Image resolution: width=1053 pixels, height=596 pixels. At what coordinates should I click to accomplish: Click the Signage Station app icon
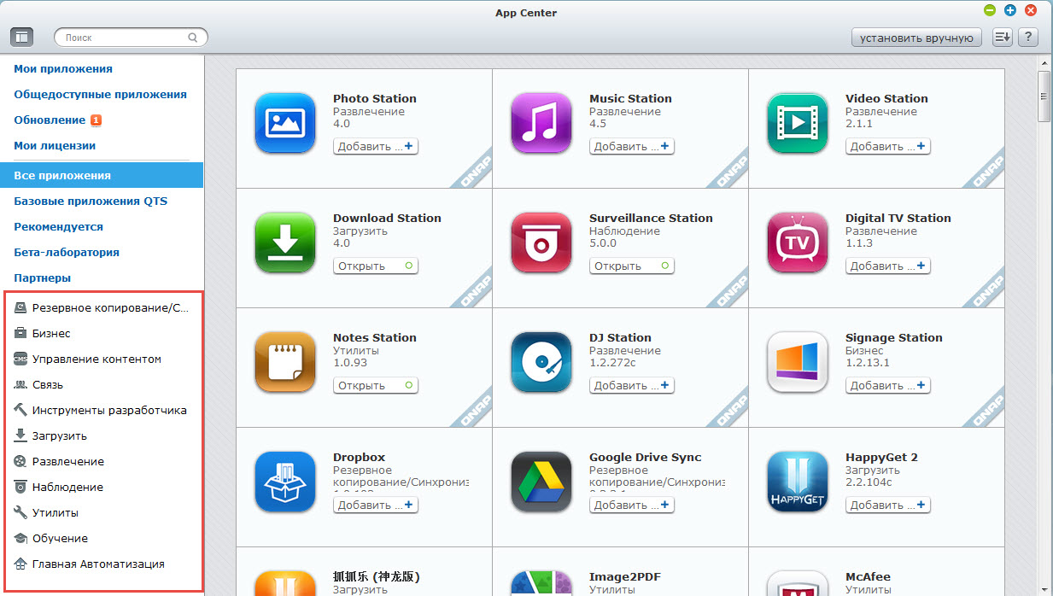tap(798, 362)
